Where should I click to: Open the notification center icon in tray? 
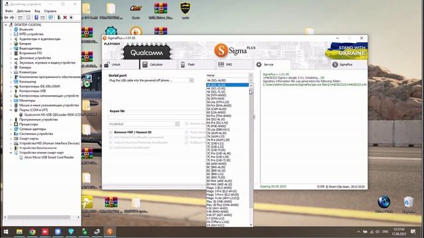tap(413, 231)
